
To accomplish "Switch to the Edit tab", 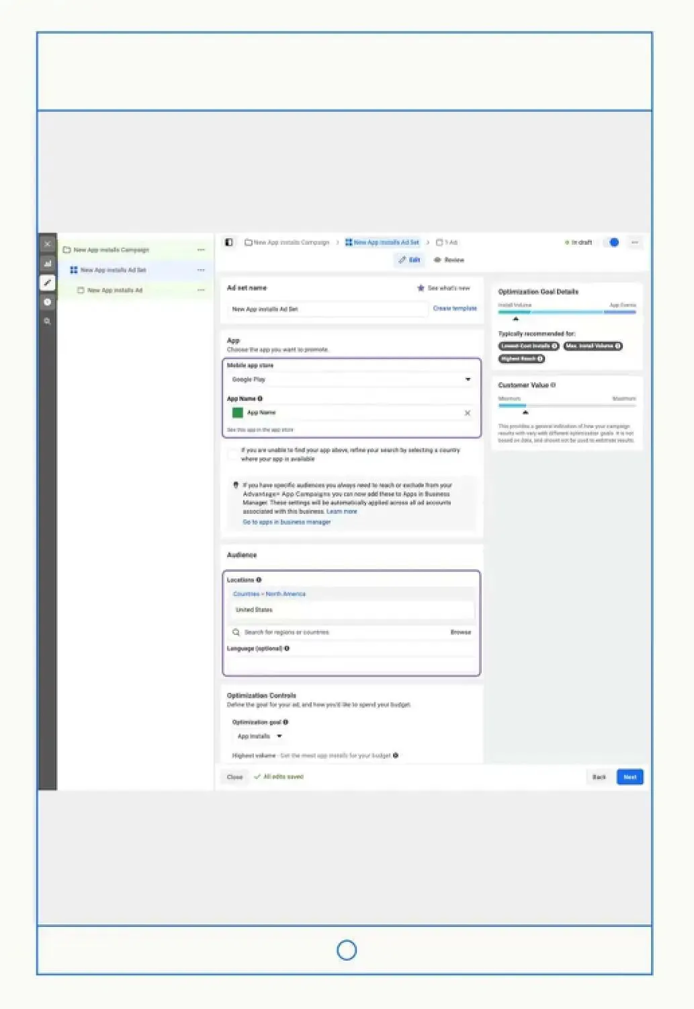I will (409, 260).
